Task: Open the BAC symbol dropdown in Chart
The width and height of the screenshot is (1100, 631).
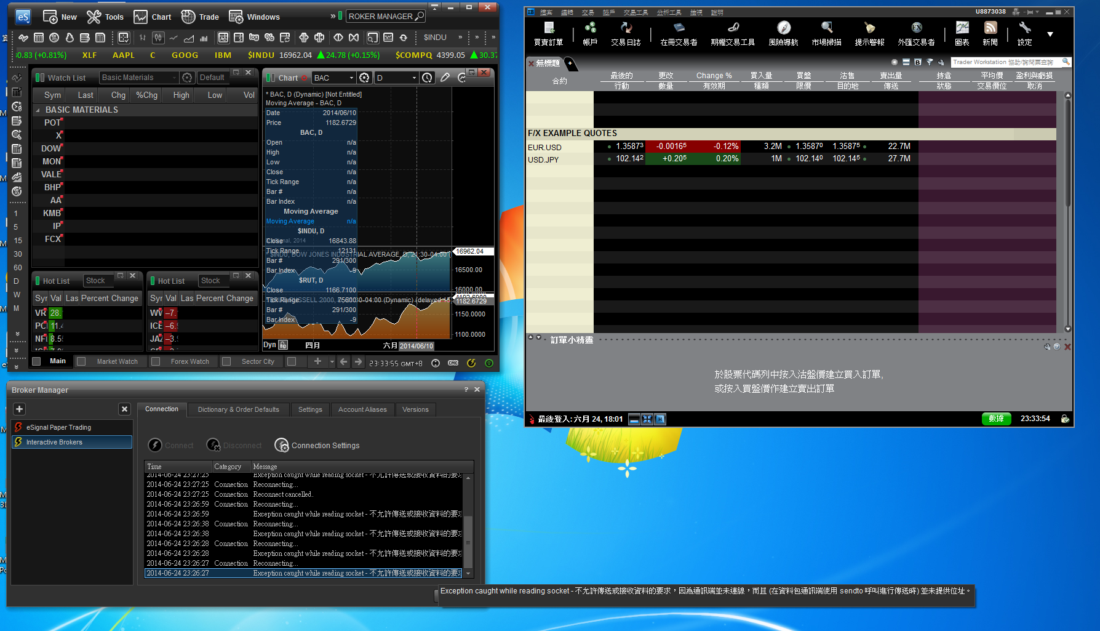Action: (x=334, y=78)
